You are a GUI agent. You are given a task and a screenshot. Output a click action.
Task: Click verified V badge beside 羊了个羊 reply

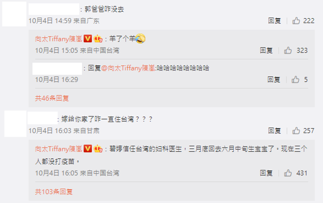88,39
